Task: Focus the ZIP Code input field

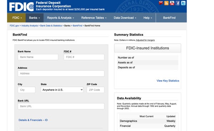Action: [x=96, y=90]
